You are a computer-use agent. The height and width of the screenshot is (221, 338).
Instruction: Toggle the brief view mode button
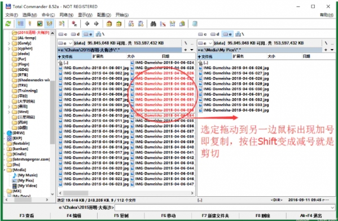pos(20,24)
